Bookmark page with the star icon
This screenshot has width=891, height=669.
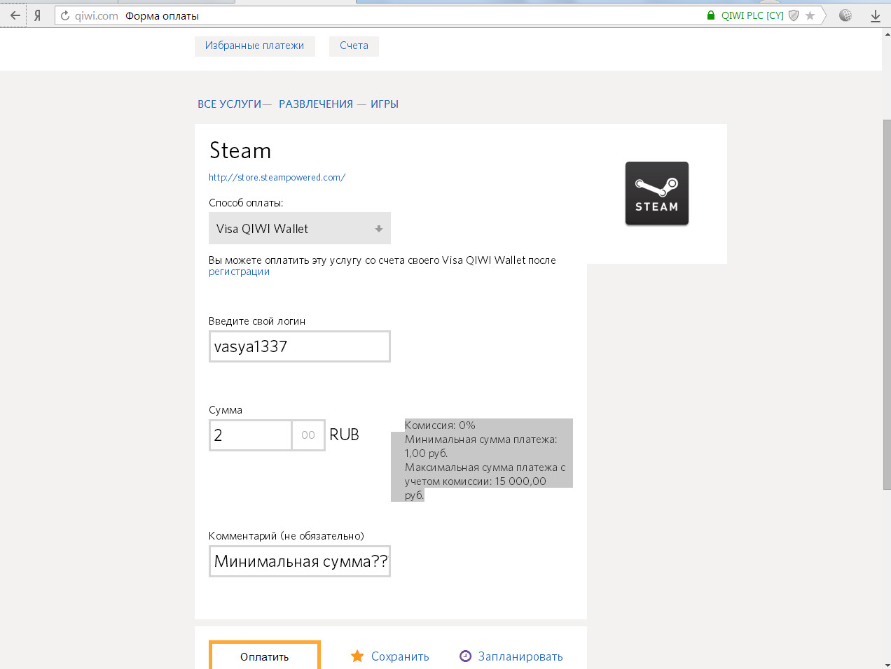[810, 15]
